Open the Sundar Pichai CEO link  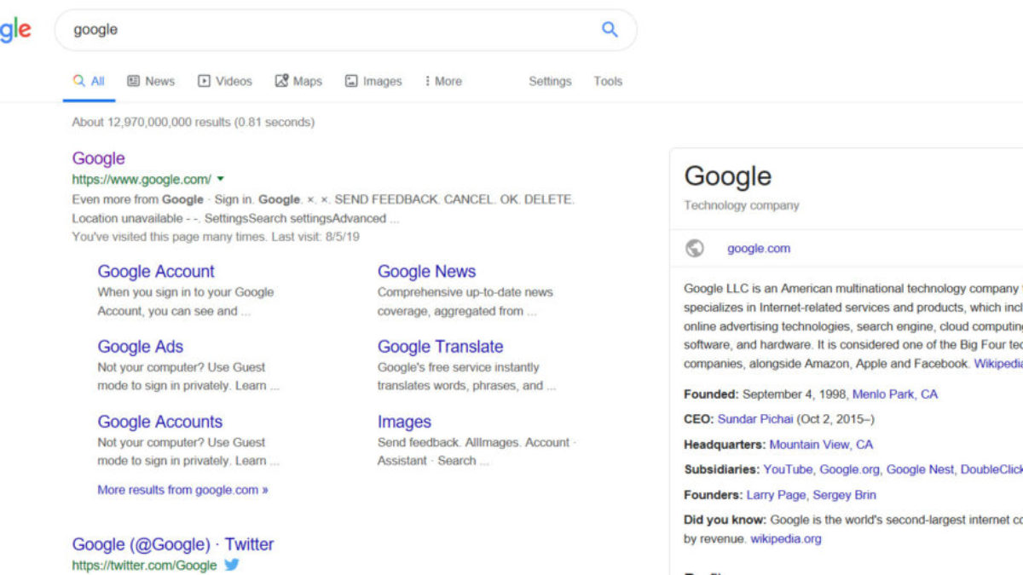pos(755,419)
